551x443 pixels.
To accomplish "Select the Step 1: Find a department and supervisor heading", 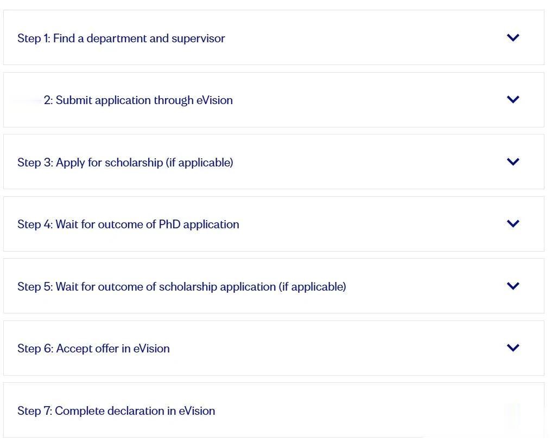I will (121, 38).
